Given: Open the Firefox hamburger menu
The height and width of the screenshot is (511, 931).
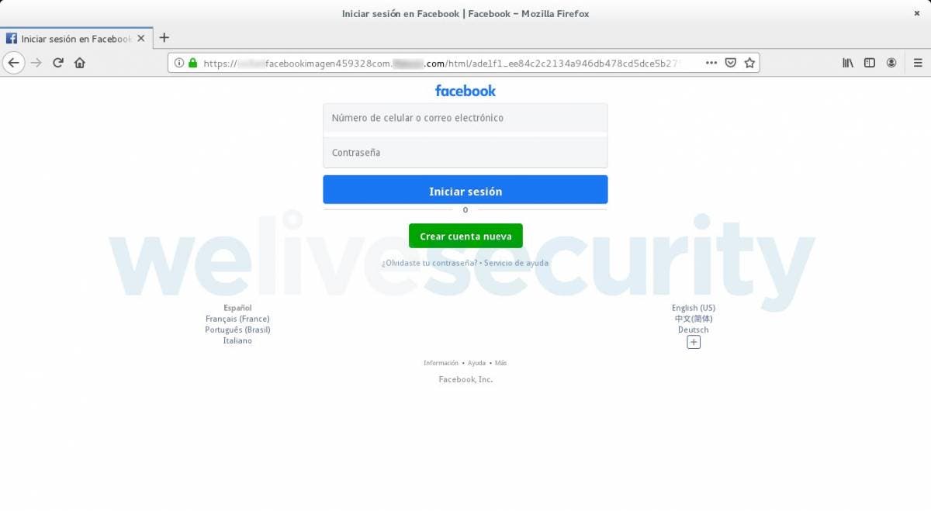Looking at the screenshot, I should [917, 63].
